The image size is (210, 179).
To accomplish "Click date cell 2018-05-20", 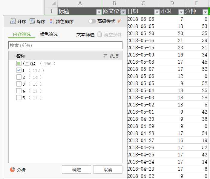I will 144,33.
